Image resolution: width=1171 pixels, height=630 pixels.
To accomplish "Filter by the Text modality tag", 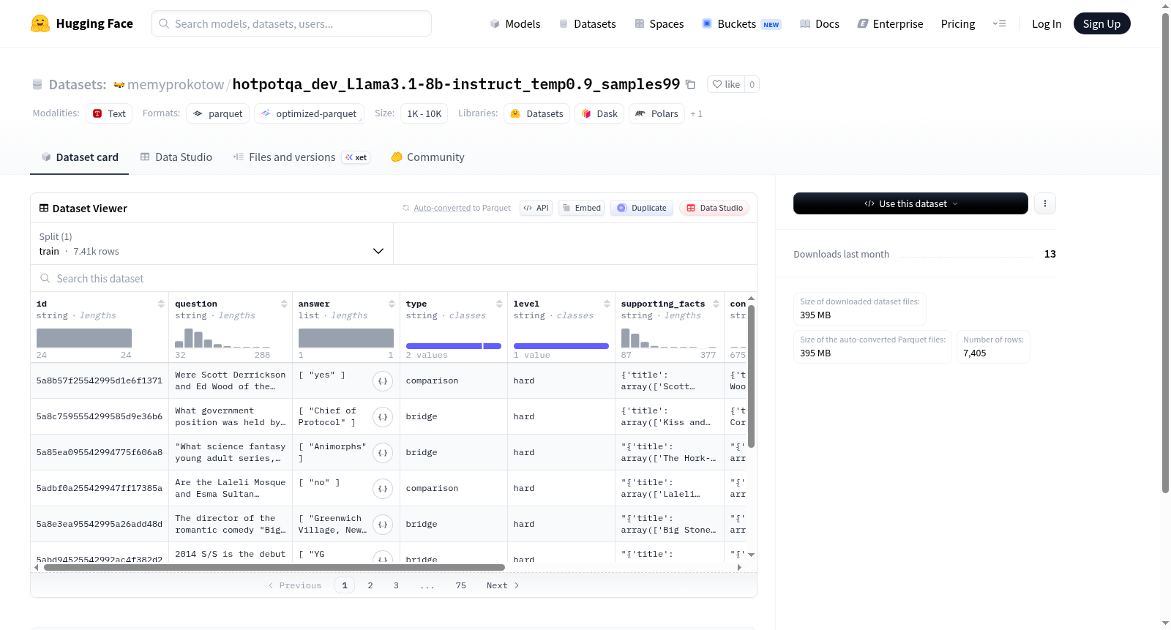I will click(x=109, y=113).
